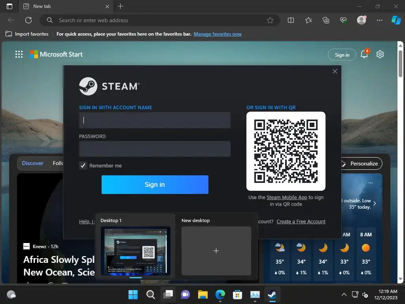
Task: Click the 8 AM forecast column
Action: [366, 253]
